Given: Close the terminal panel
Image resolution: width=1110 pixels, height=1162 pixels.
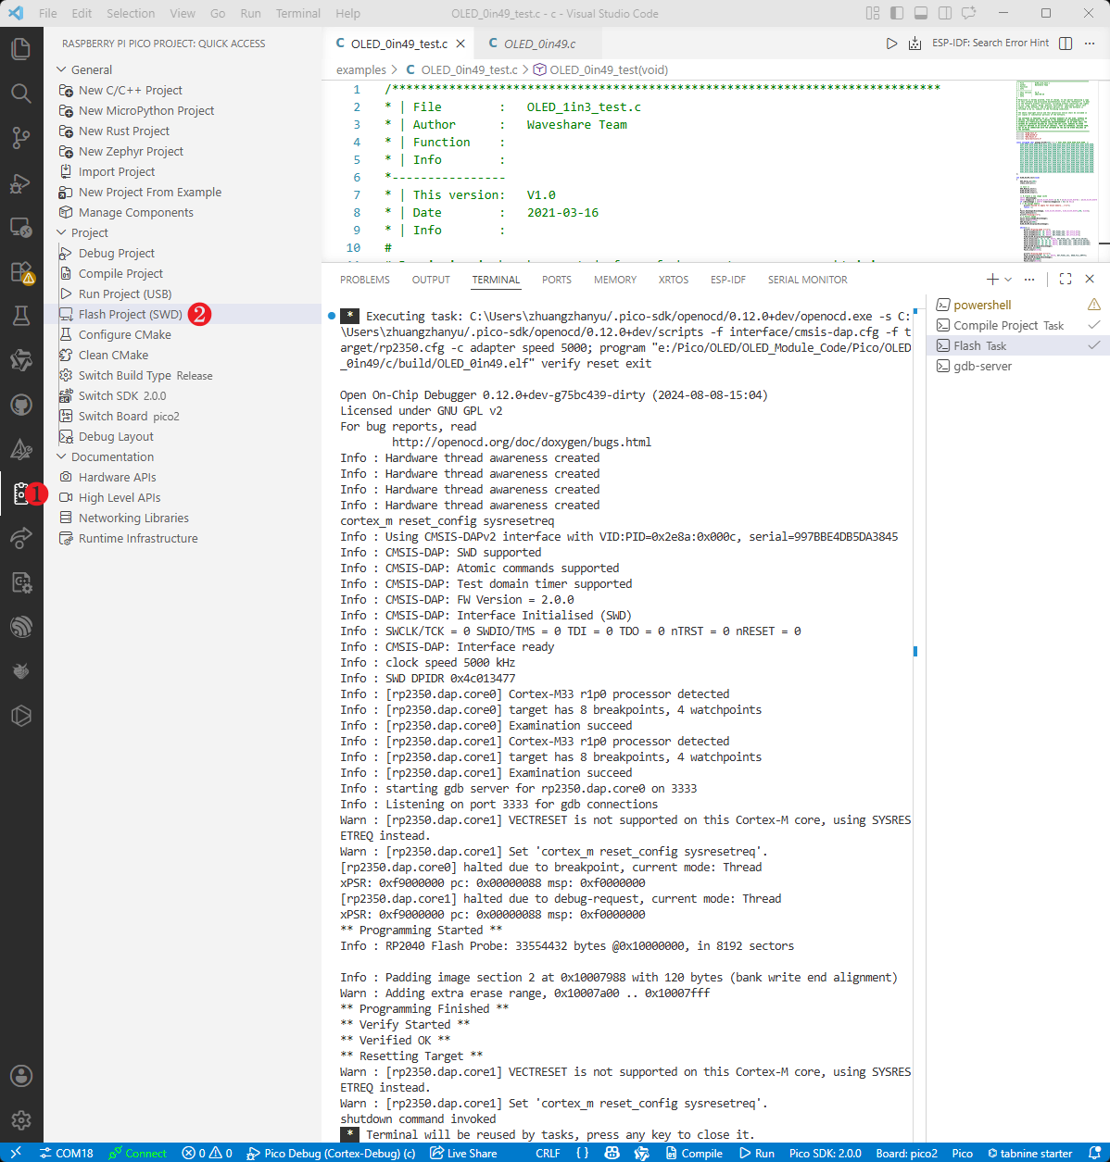Looking at the screenshot, I should [1090, 279].
